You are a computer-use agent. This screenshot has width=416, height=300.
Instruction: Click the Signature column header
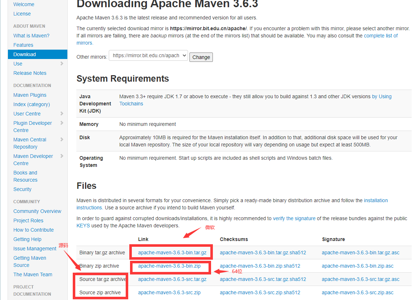(334, 239)
